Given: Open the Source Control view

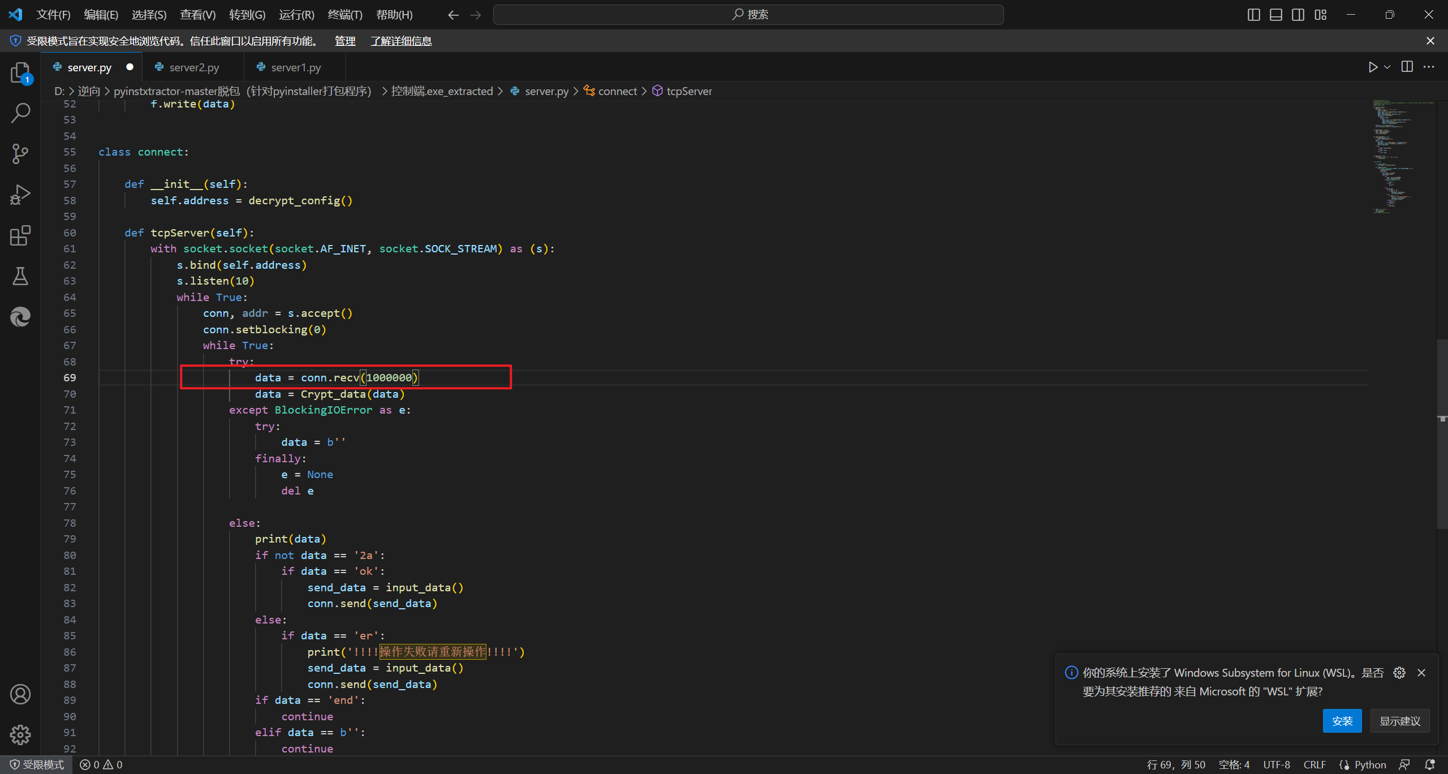Looking at the screenshot, I should click(x=20, y=153).
